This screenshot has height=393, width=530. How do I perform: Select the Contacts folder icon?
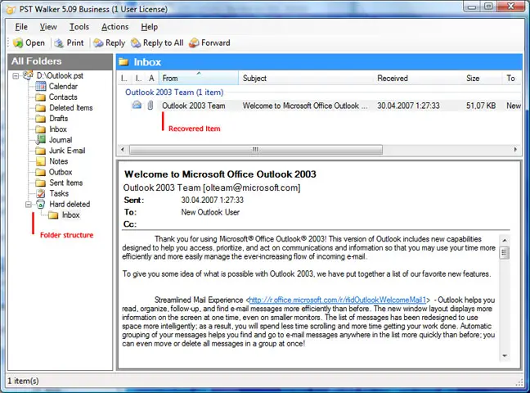tap(41, 97)
